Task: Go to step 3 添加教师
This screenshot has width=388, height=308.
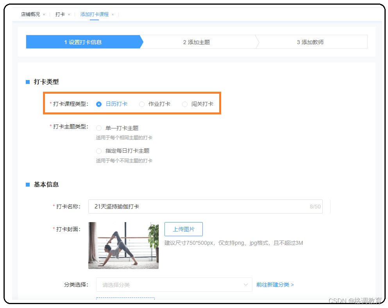Action: (310, 42)
